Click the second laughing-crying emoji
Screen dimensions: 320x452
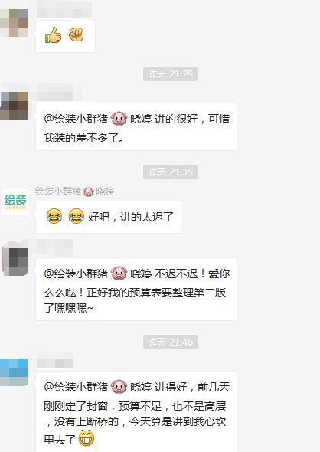pos(77,216)
